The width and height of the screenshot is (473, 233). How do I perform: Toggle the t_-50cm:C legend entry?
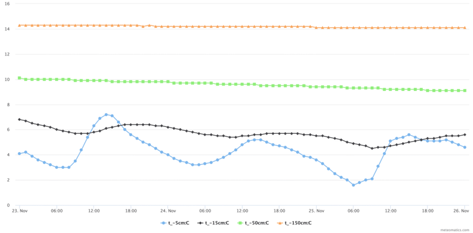253,223
